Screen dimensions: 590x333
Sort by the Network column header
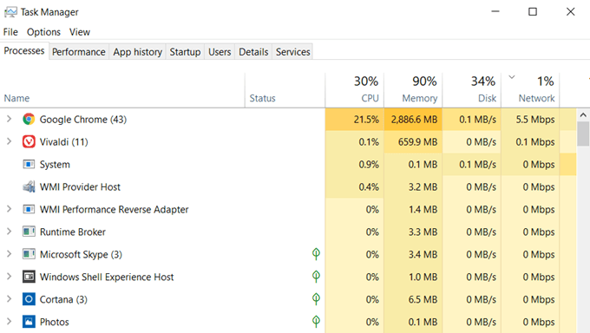tap(530, 90)
